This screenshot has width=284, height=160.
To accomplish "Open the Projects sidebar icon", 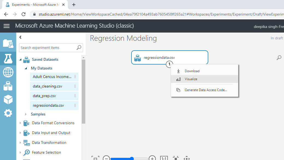I will tap(8, 43).
